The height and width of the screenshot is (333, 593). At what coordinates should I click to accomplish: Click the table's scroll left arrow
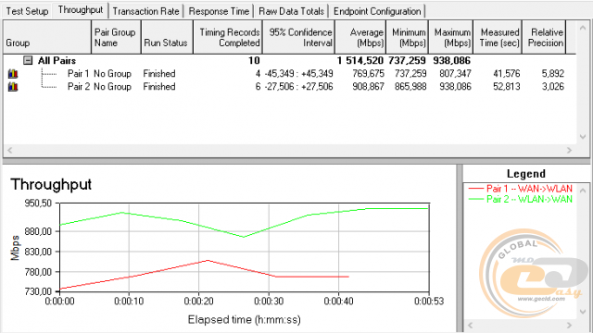(x=10, y=150)
